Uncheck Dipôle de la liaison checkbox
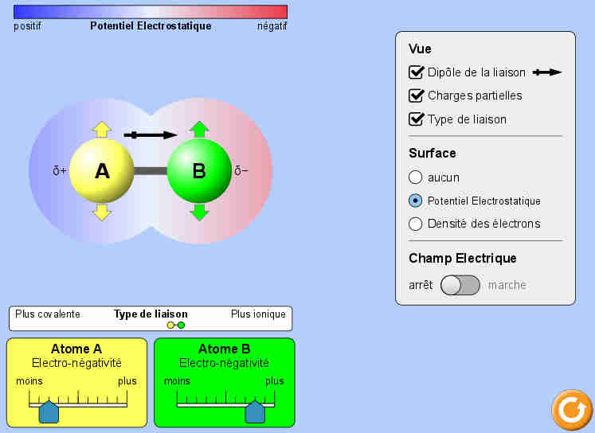Image resolution: width=595 pixels, height=433 pixels. tap(416, 72)
